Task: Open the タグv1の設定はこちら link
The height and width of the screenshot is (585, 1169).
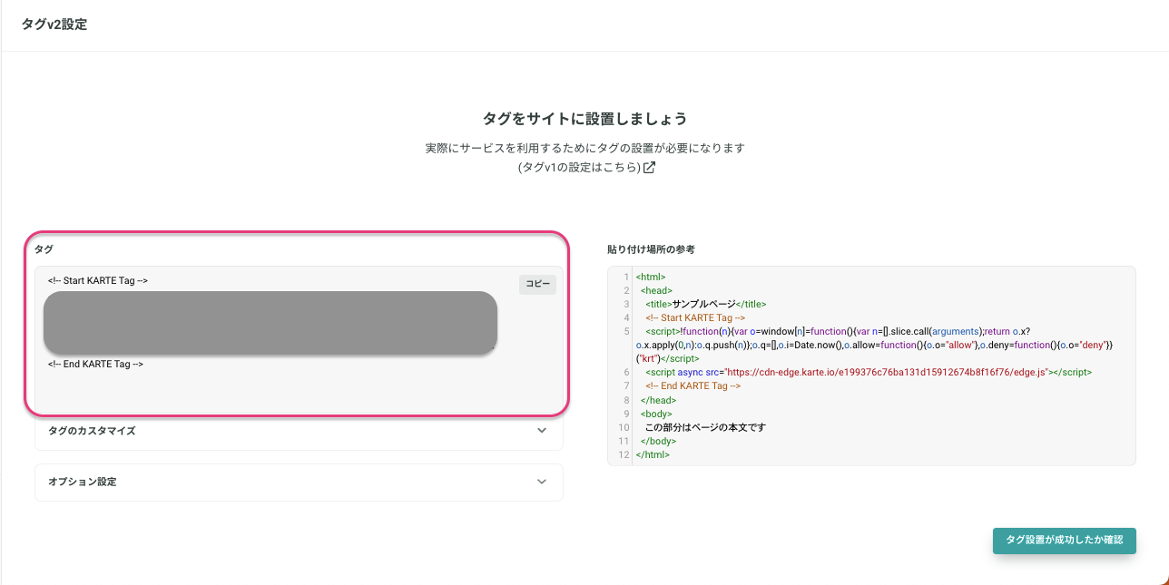Action: 580,168
